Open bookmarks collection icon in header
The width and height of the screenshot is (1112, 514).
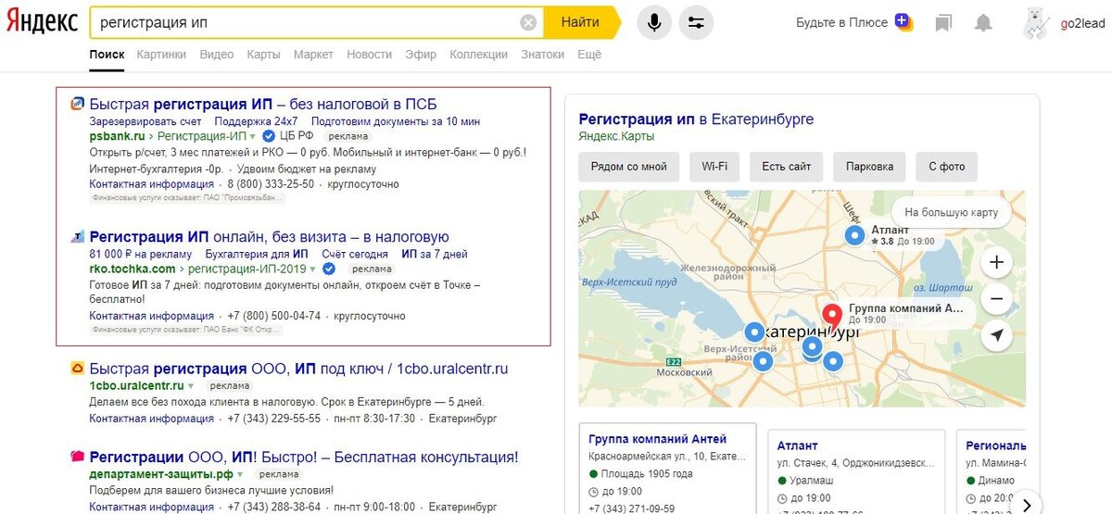(x=943, y=22)
